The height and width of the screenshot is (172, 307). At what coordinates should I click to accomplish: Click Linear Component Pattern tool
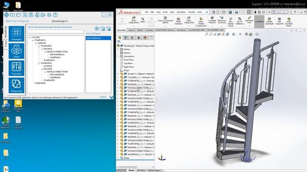[x=165, y=20]
